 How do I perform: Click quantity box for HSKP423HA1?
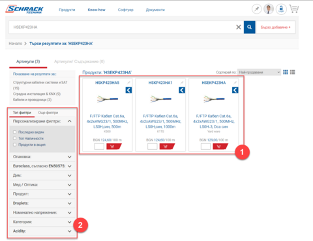point(152,147)
